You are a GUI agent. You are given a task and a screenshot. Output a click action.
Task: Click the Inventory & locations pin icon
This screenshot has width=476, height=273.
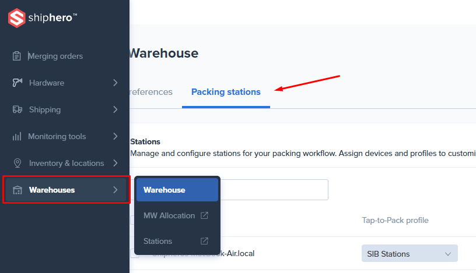click(x=17, y=163)
